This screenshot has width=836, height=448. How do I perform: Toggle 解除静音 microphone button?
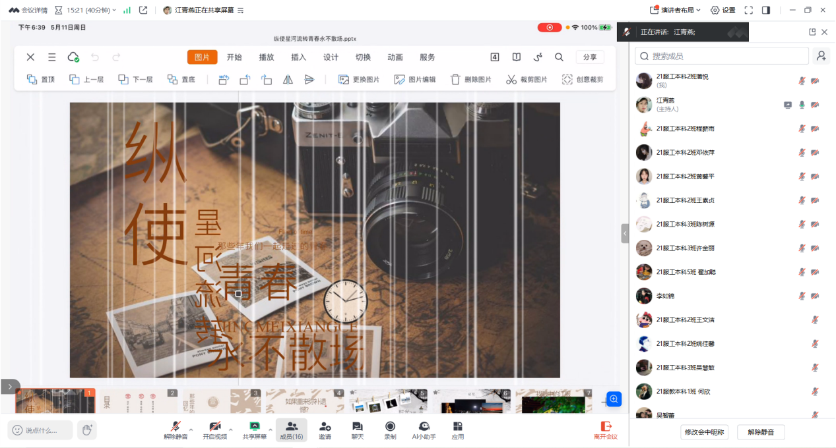(176, 430)
